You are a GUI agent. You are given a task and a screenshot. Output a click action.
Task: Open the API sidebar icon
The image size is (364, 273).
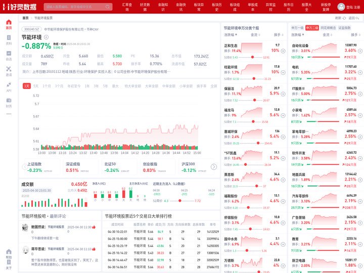click(x=9, y=84)
